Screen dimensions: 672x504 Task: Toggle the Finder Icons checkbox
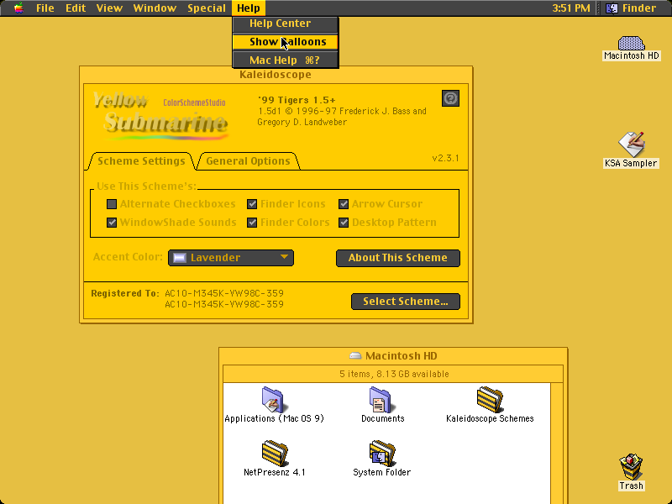(x=252, y=204)
